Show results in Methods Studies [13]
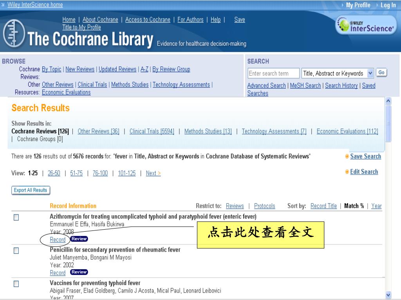The height and width of the screenshot is (300, 401). click(208, 131)
